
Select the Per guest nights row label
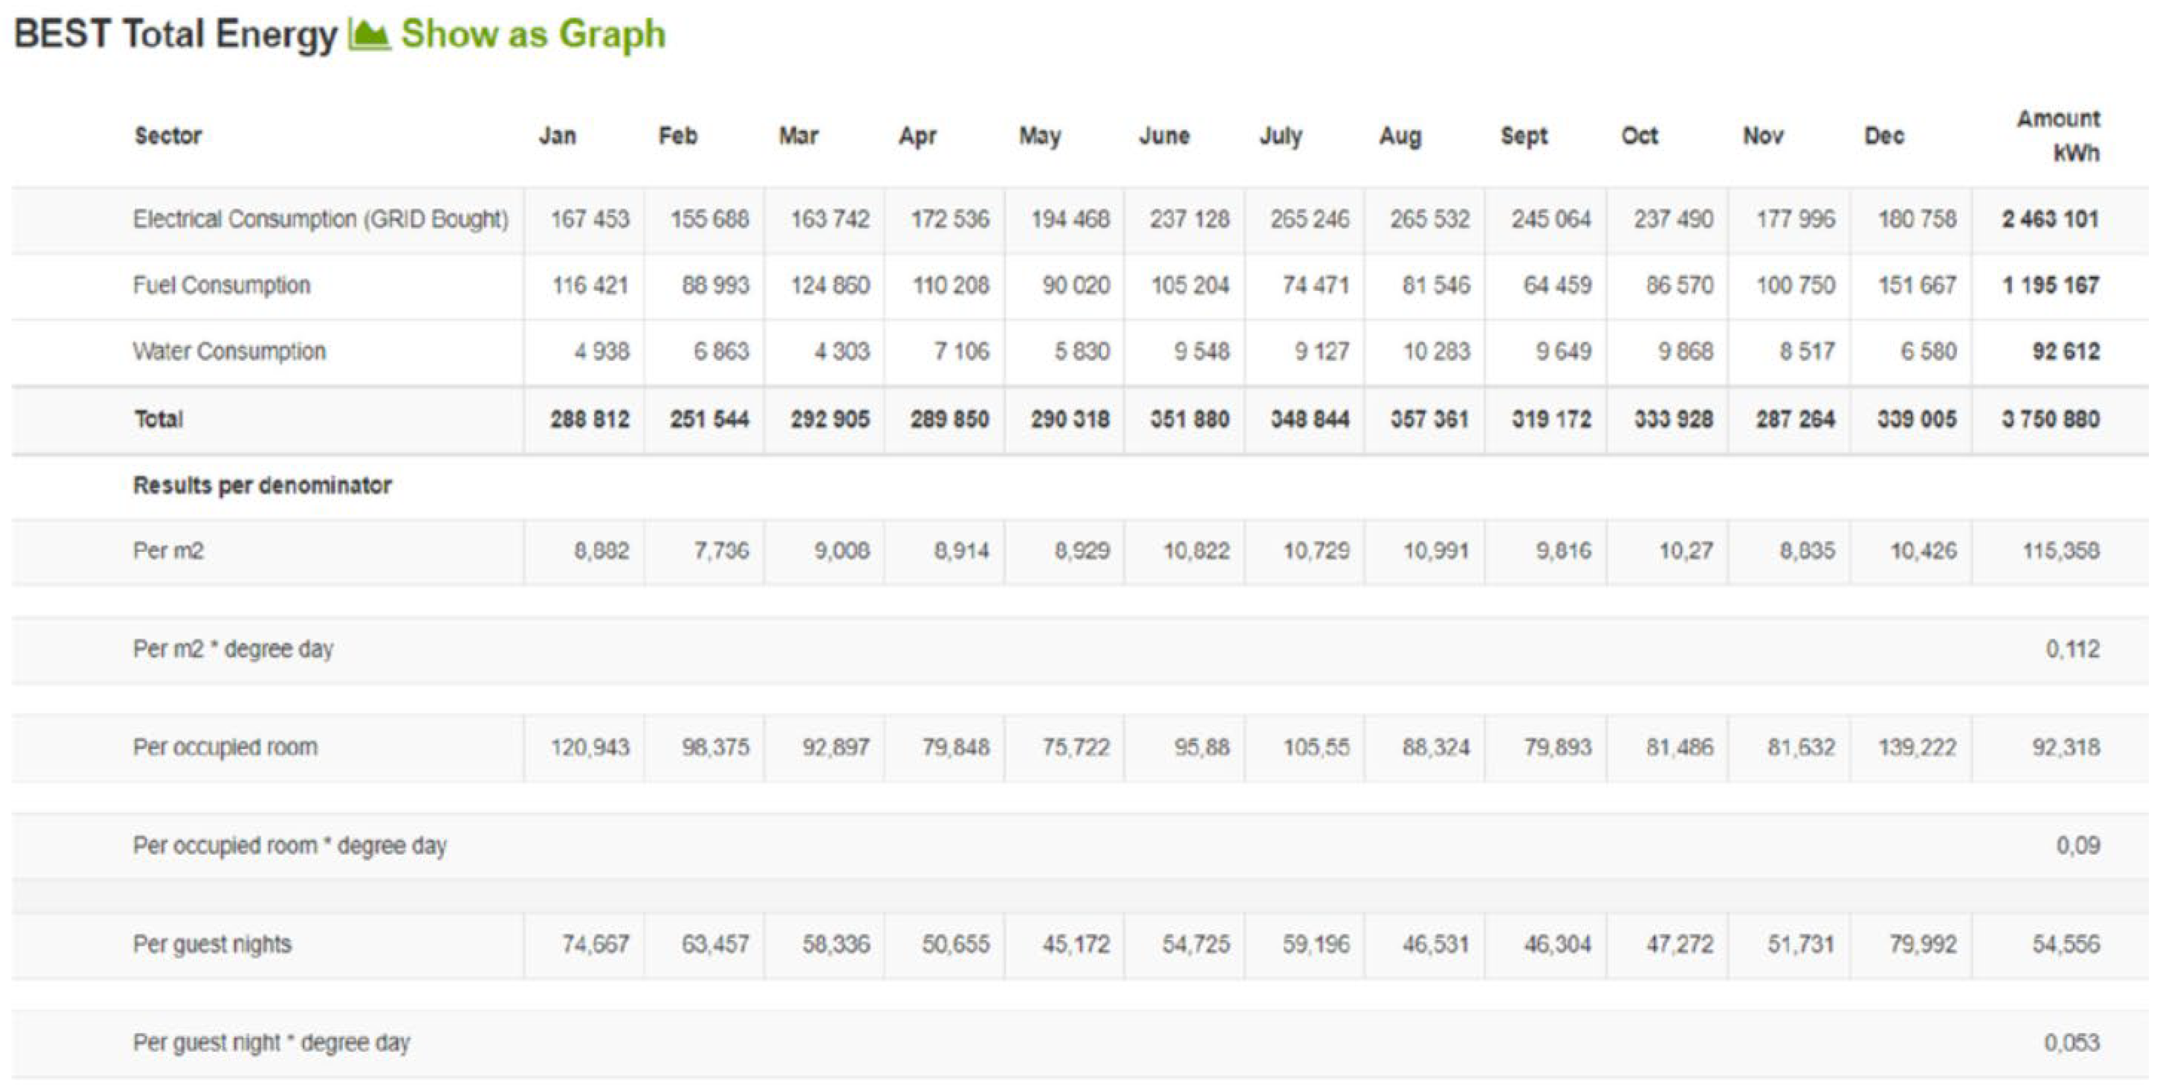pyautogui.click(x=213, y=945)
